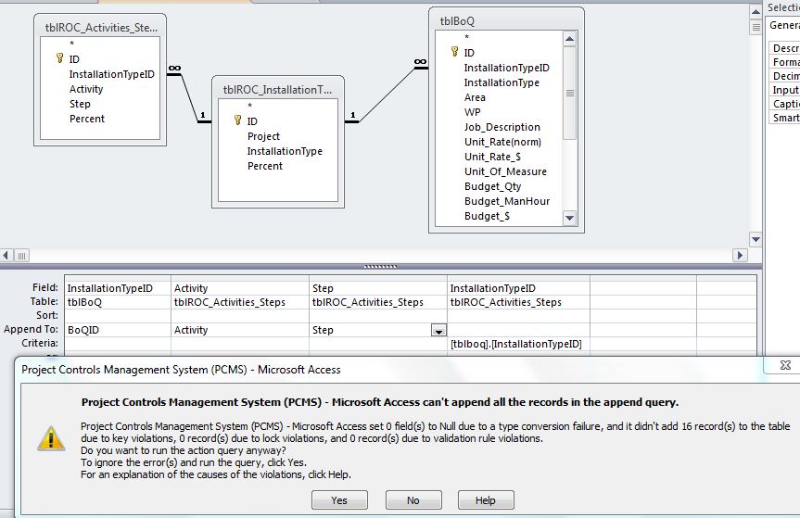Click Field cell InstallationTypeID for tblBoQ column
Screen dimensions: 800x518
pos(118,288)
